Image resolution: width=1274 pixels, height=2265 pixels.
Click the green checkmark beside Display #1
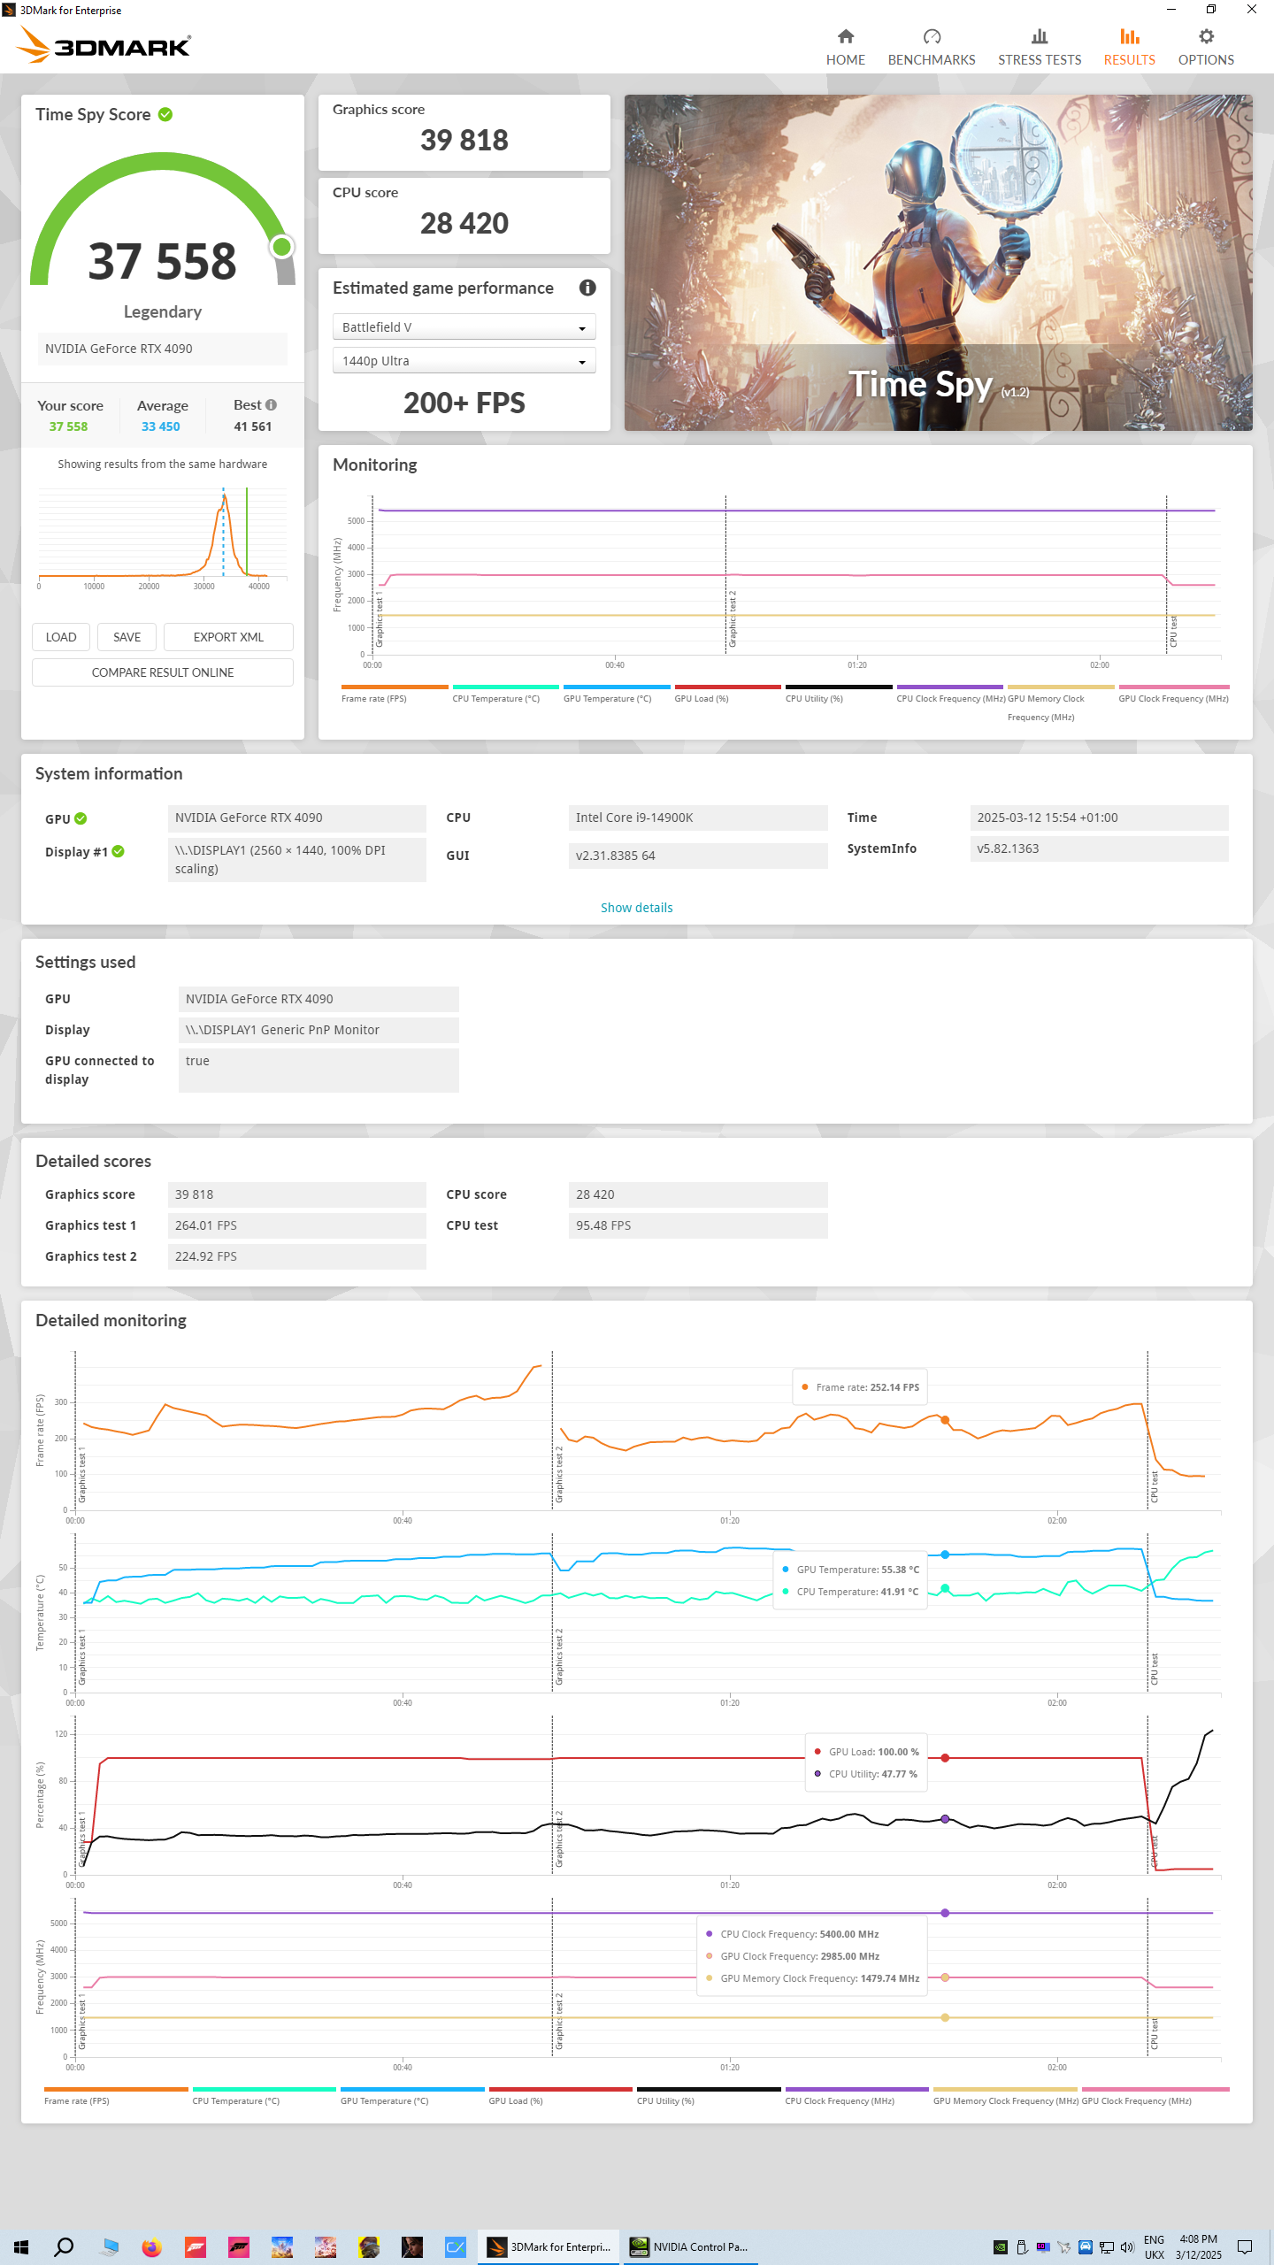point(119,851)
